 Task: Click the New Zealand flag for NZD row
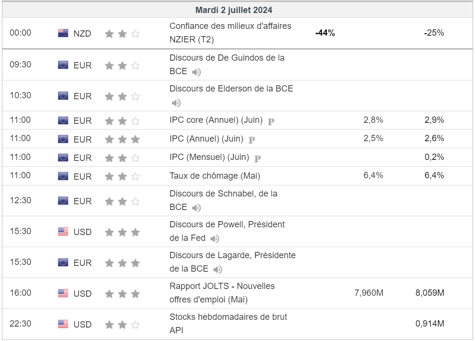click(63, 33)
